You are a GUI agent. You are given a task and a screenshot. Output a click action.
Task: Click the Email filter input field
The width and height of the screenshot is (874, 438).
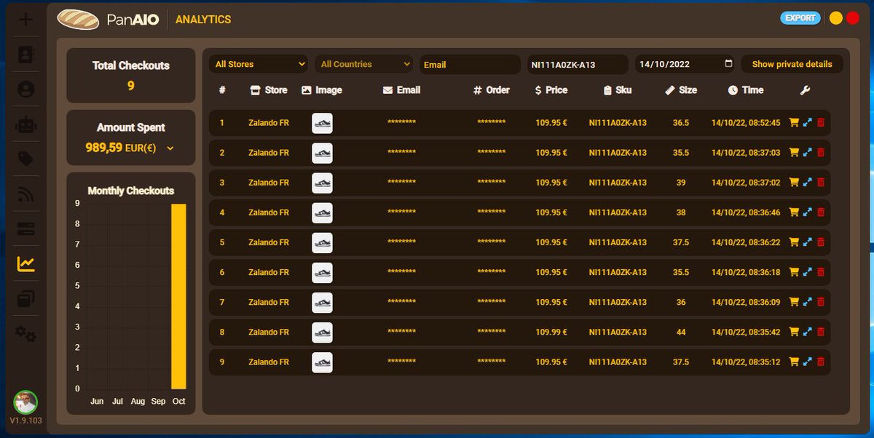(x=470, y=64)
